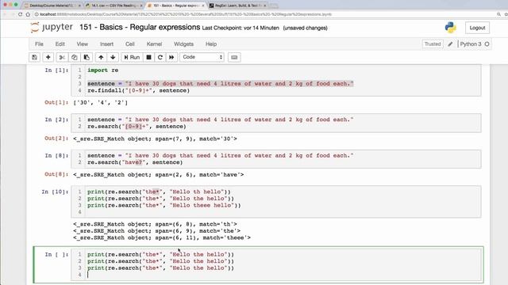Click the Jupyter logo

[52, 28]
